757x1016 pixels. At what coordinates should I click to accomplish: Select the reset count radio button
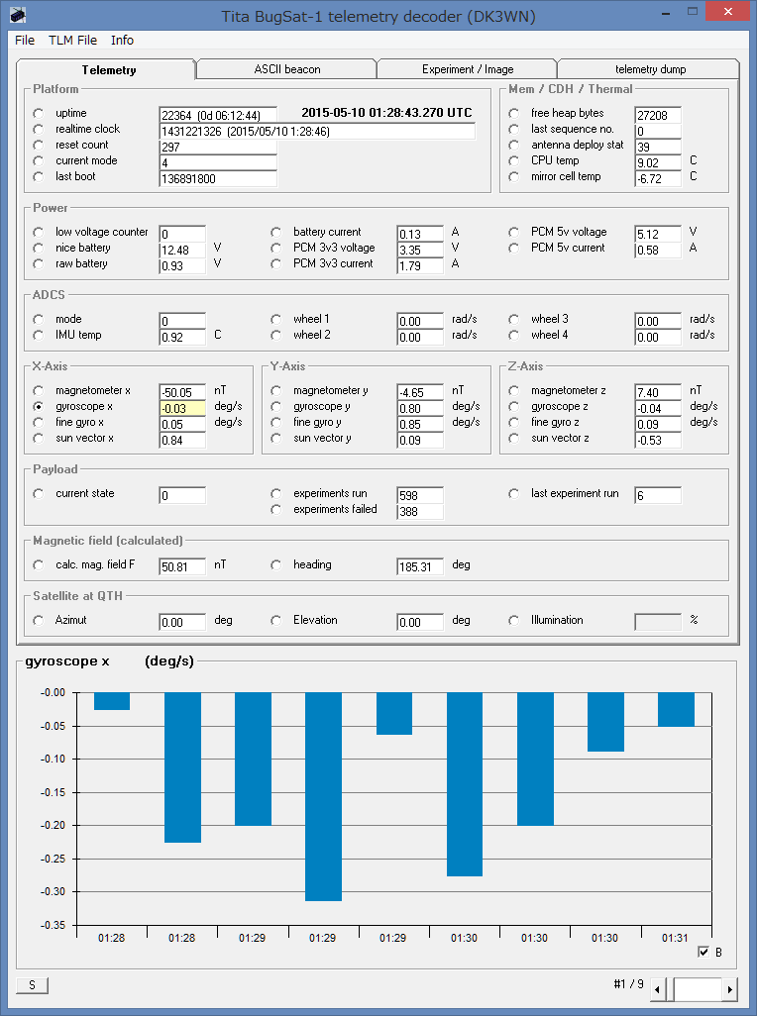39,146
